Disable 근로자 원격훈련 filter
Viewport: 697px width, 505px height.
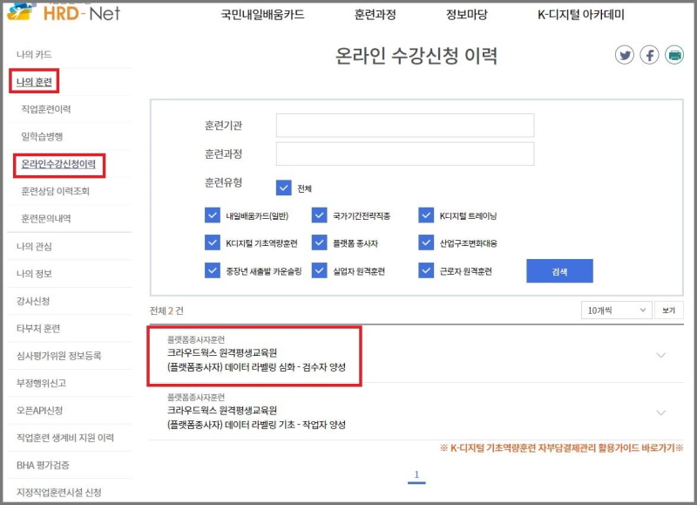coord(425,271)
